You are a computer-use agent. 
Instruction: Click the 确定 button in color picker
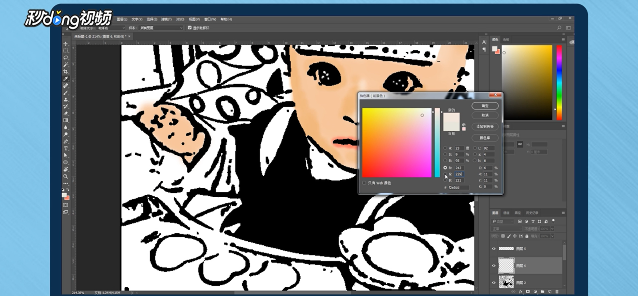pos(485,106)
